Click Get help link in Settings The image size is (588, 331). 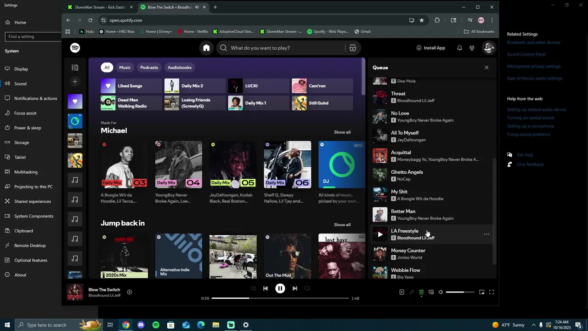coord(525,155)
